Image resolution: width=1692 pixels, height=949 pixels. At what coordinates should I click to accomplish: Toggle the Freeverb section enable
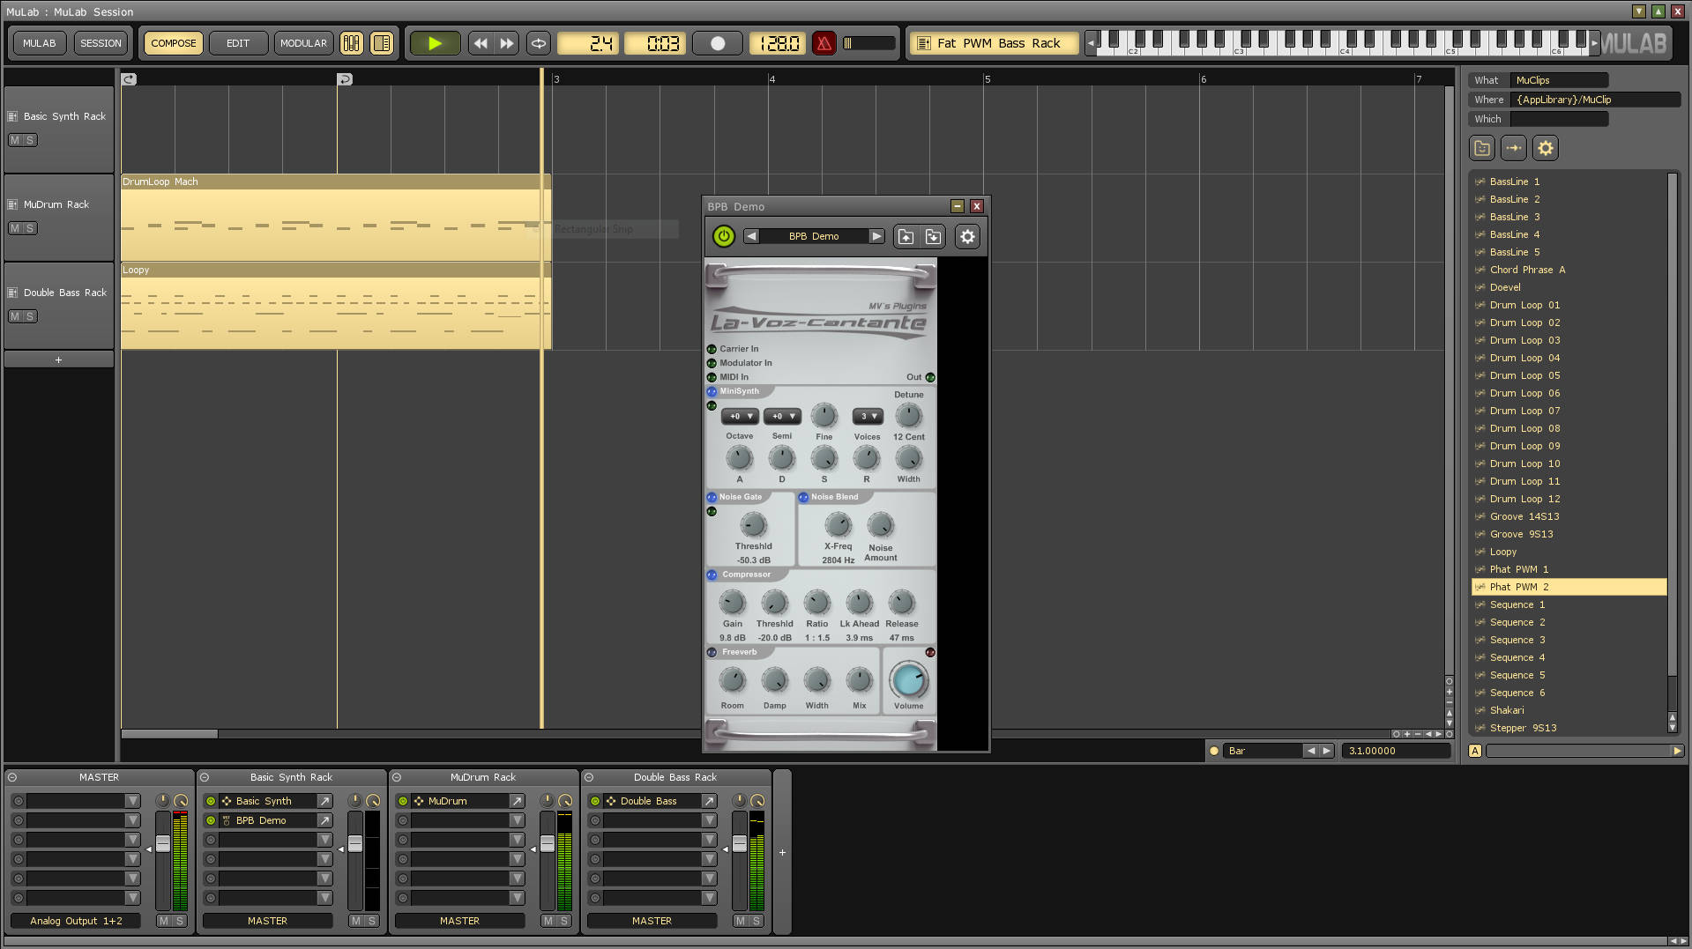point(712,652)
